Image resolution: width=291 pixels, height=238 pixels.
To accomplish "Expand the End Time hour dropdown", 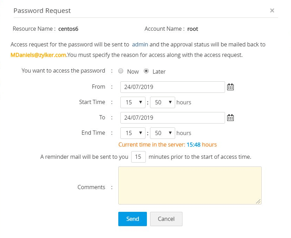I will coord(133,133).
